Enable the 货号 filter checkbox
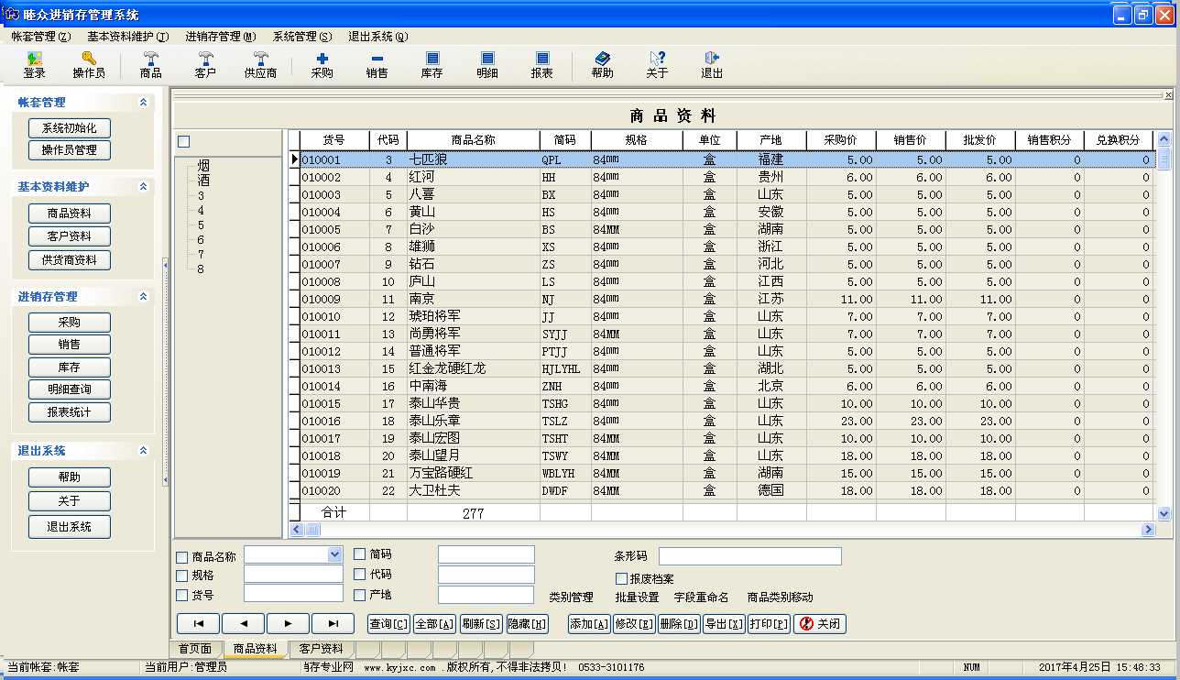The height and width of the screenshot is (680, 1180). pyautogui.click(x=182, y=596)
